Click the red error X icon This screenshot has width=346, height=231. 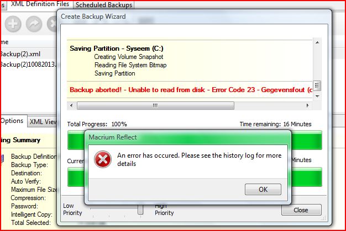[103, 159]
